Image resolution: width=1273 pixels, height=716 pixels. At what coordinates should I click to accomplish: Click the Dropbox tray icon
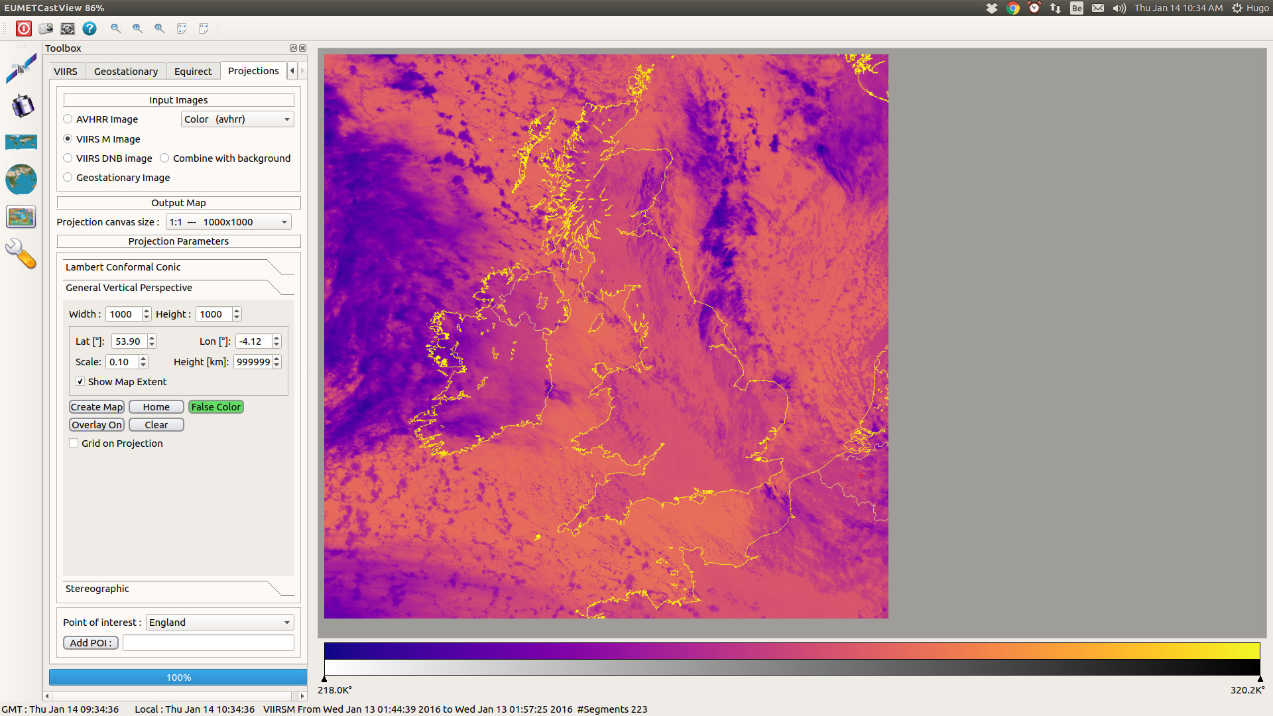click(x=992, y=8)
